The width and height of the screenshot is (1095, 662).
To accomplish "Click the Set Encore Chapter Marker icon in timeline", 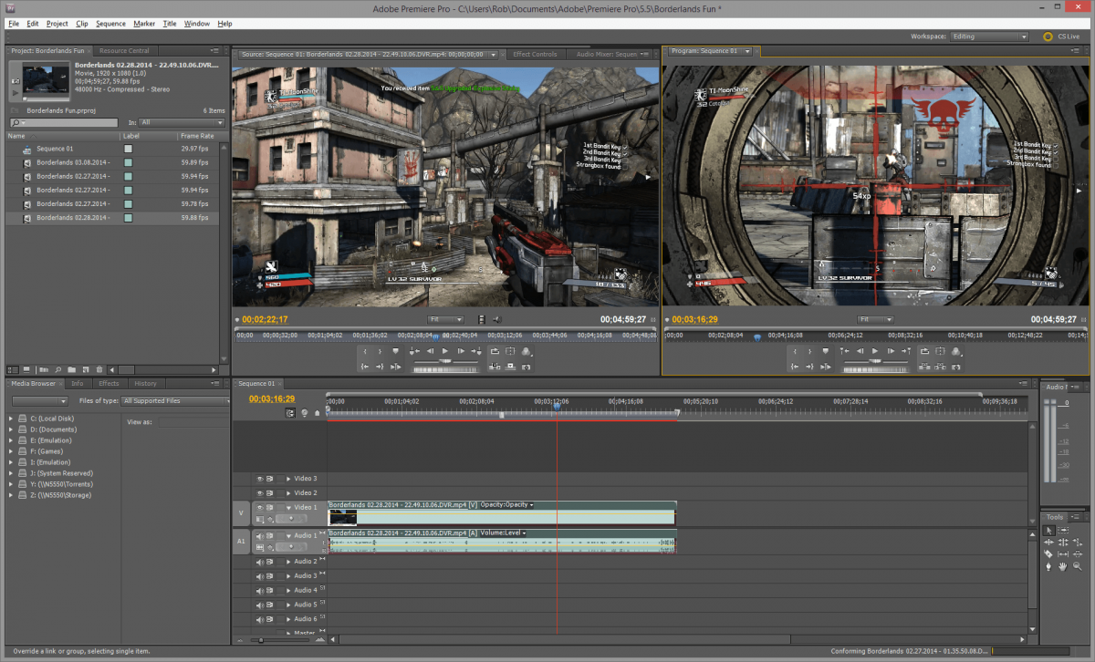I will coord(304,413).
